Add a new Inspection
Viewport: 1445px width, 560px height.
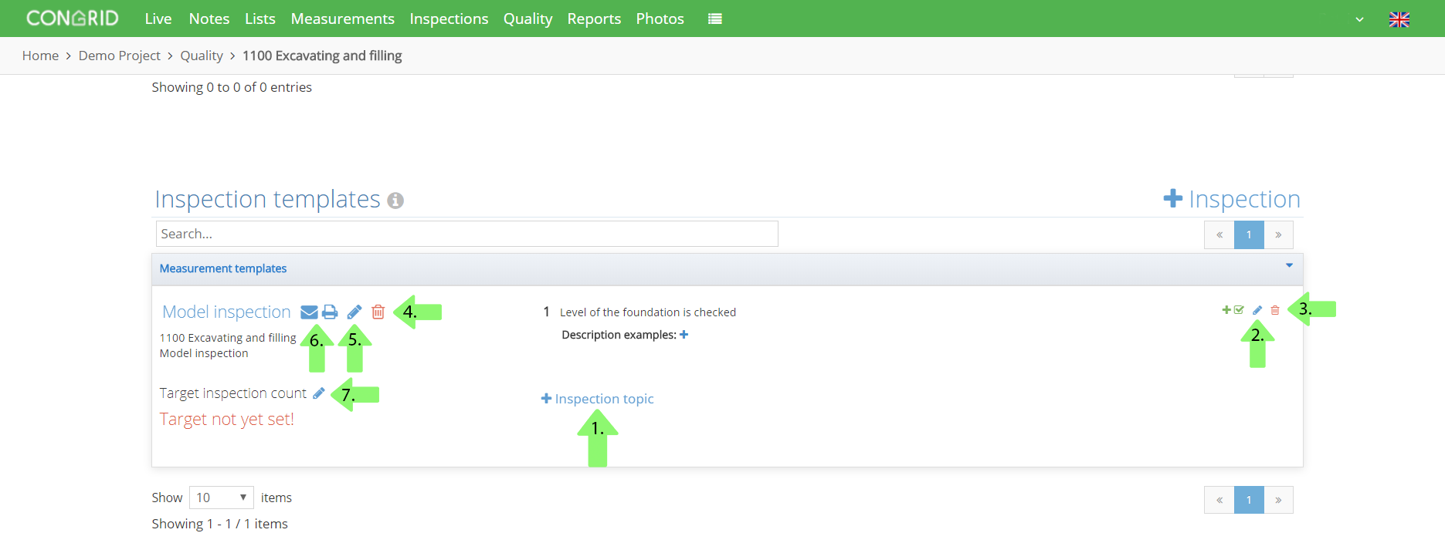pos(1232,199)
